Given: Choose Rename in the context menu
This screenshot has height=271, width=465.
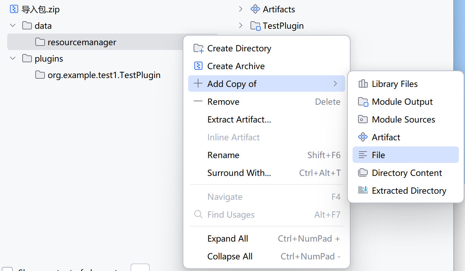Looking at the screenshot, I should pyautogui.click(x=223, y=155).
